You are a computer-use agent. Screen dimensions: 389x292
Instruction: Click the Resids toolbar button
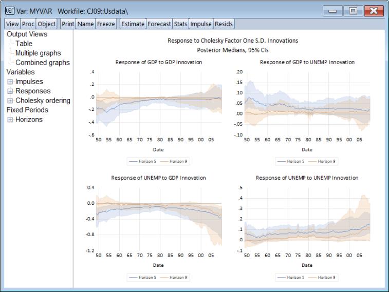tap(224, 24)
